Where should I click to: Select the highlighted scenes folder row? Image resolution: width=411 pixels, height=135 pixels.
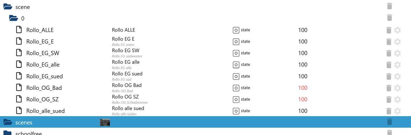pos(206,122)
